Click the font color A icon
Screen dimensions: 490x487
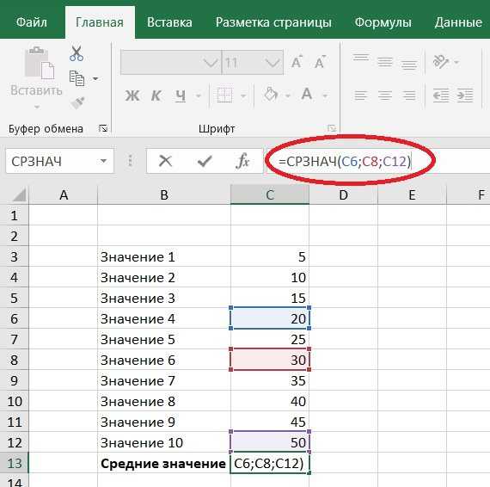point(307,94)
